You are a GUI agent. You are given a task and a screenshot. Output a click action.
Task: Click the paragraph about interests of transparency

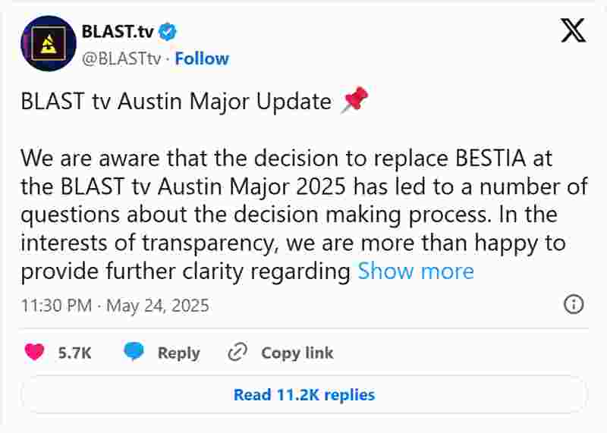[304, 215]
